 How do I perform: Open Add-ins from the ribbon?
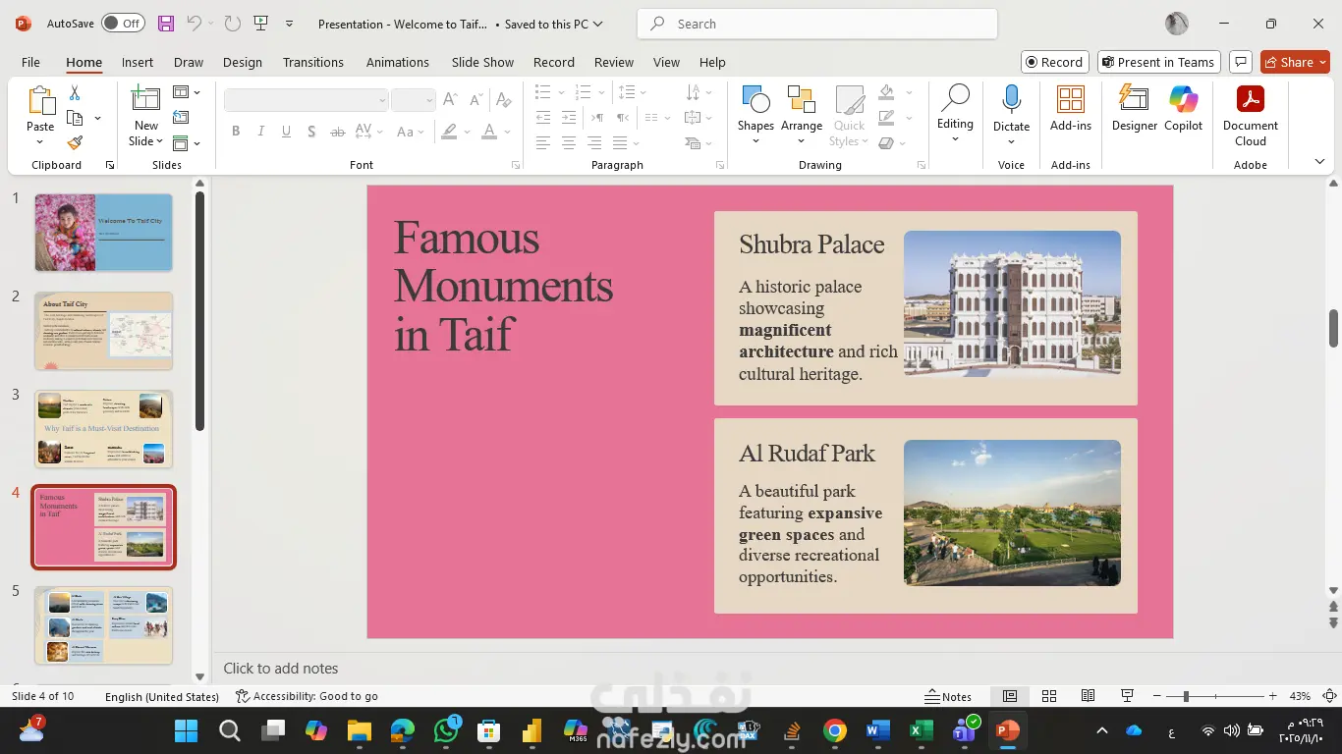[x=1070, y=108]
